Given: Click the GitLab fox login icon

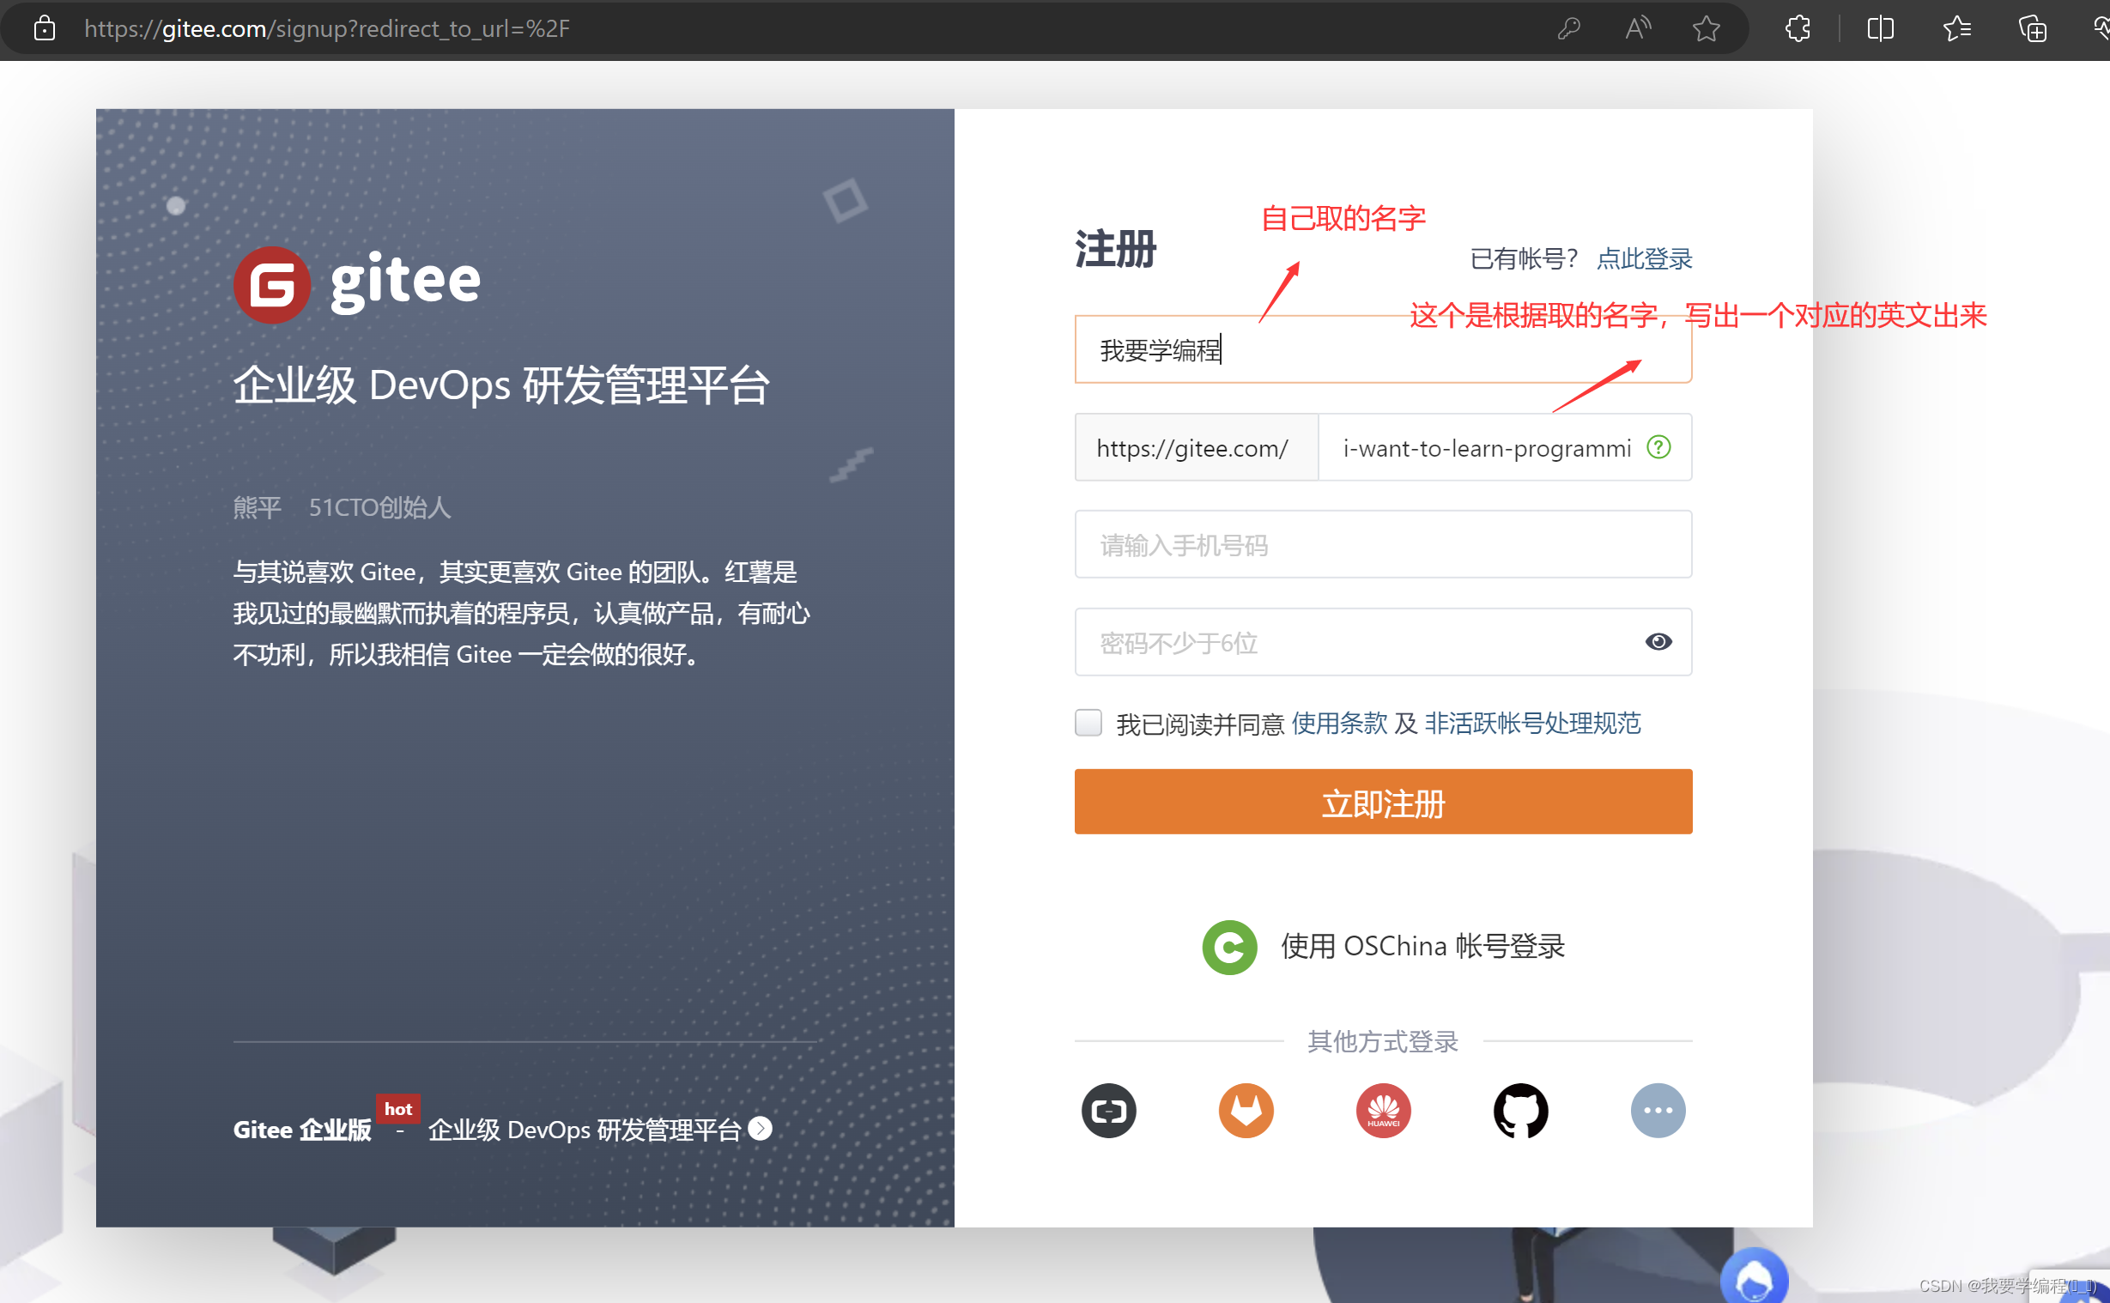Looking at the screenshot, I should 1246,1111.
